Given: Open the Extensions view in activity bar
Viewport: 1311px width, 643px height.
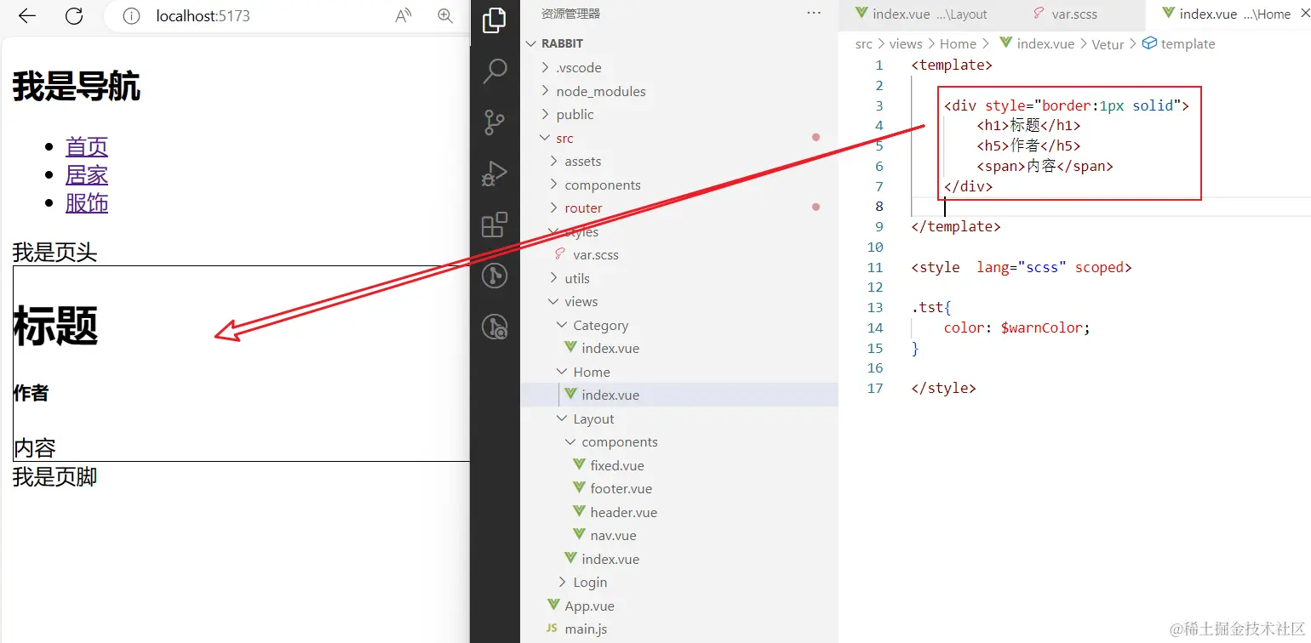Looking at the screenshot, I should (495, 225).
